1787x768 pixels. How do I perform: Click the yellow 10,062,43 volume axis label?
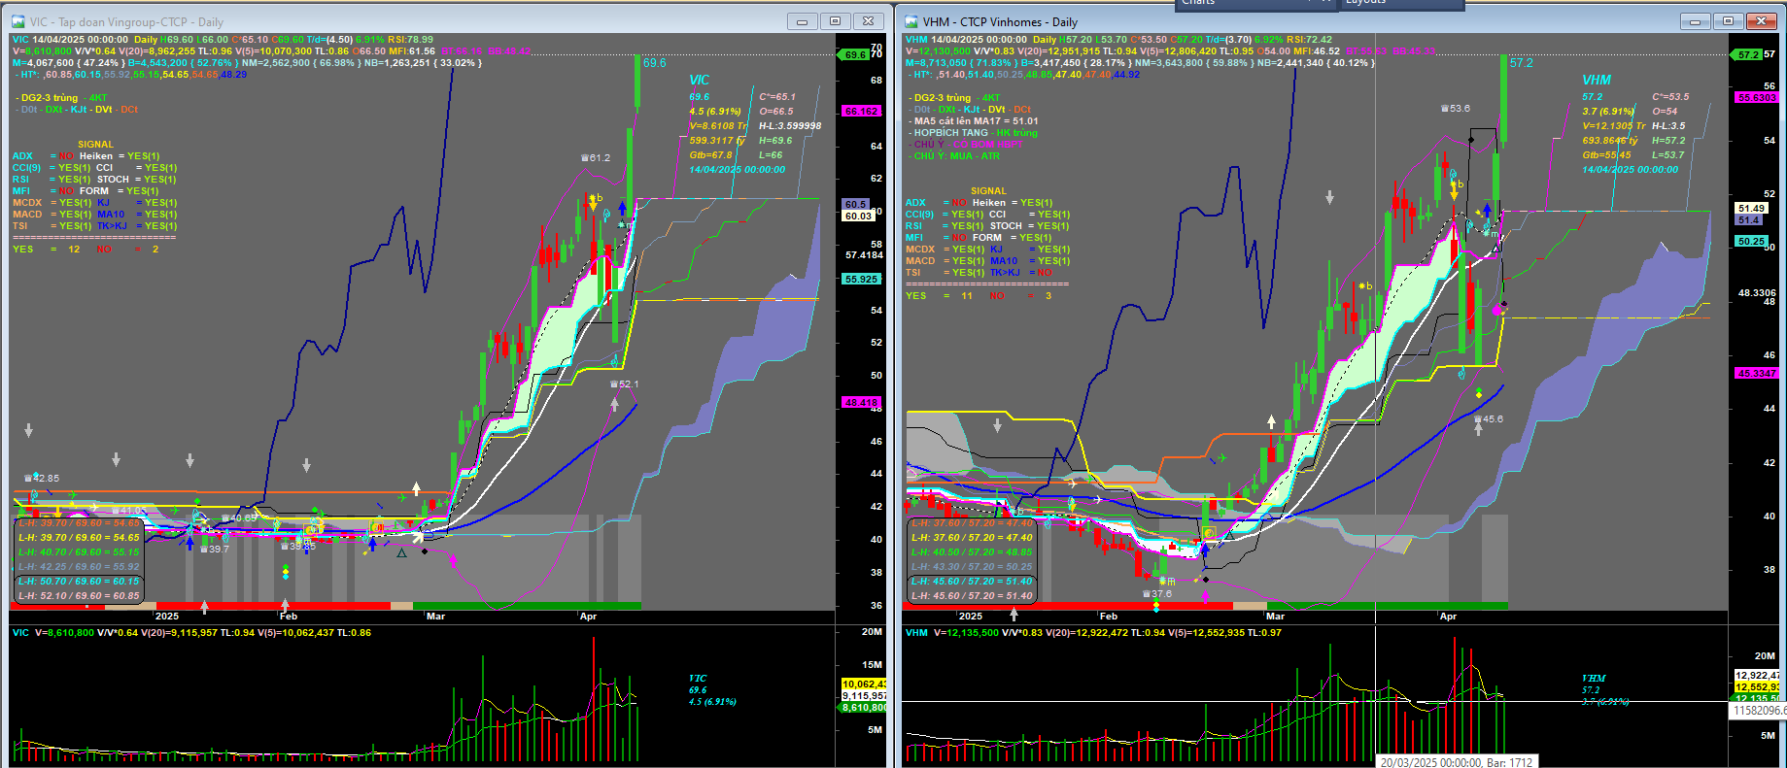coord(864,685)
